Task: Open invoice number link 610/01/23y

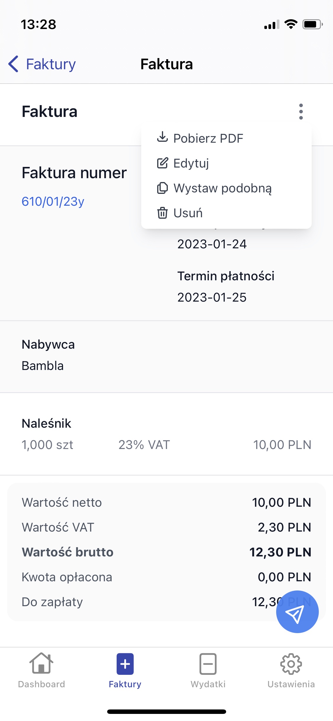Action: click(53, 202)
